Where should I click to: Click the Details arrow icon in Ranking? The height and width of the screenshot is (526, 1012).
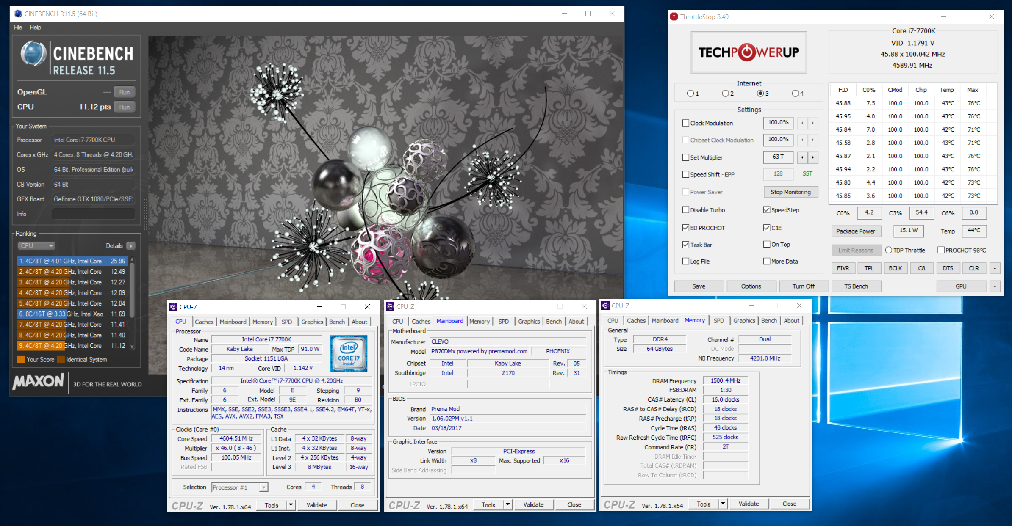pos(131,246)
